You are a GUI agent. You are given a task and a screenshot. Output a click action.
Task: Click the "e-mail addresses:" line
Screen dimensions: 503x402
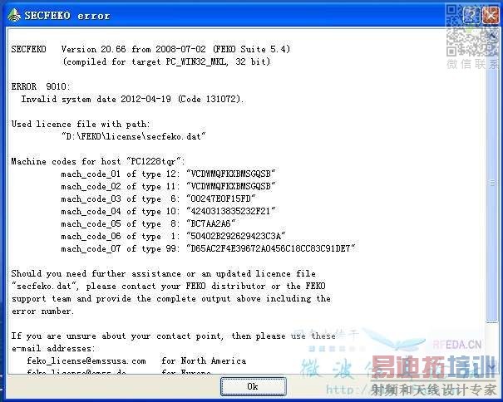click(53, 349)
